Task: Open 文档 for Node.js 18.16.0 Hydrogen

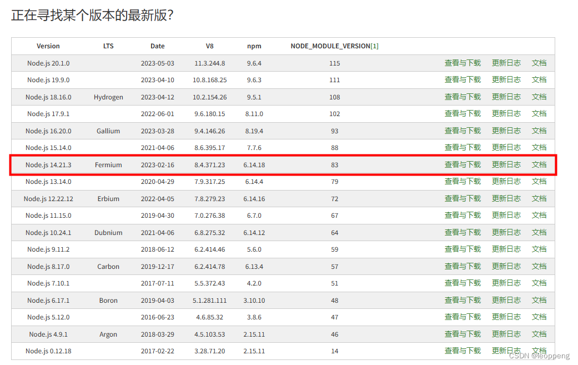Action: point(539,97)
